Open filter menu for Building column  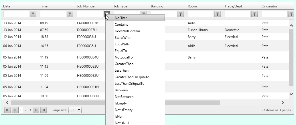coord(180,14)
